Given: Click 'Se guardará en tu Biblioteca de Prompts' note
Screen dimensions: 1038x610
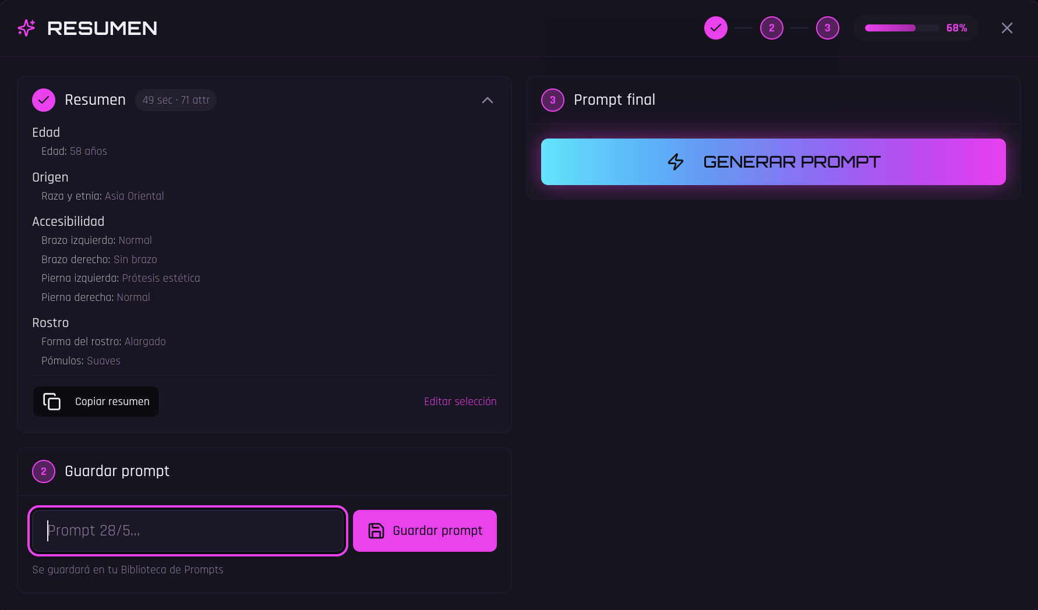Looking at the screenshot, I should point(128,570).
